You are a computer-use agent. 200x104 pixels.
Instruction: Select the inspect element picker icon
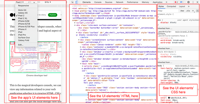(72, 2)
